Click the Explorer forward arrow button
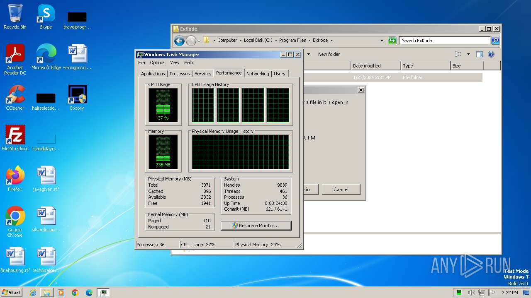Screen dimensions: 531x298 (x=191, y=41)
